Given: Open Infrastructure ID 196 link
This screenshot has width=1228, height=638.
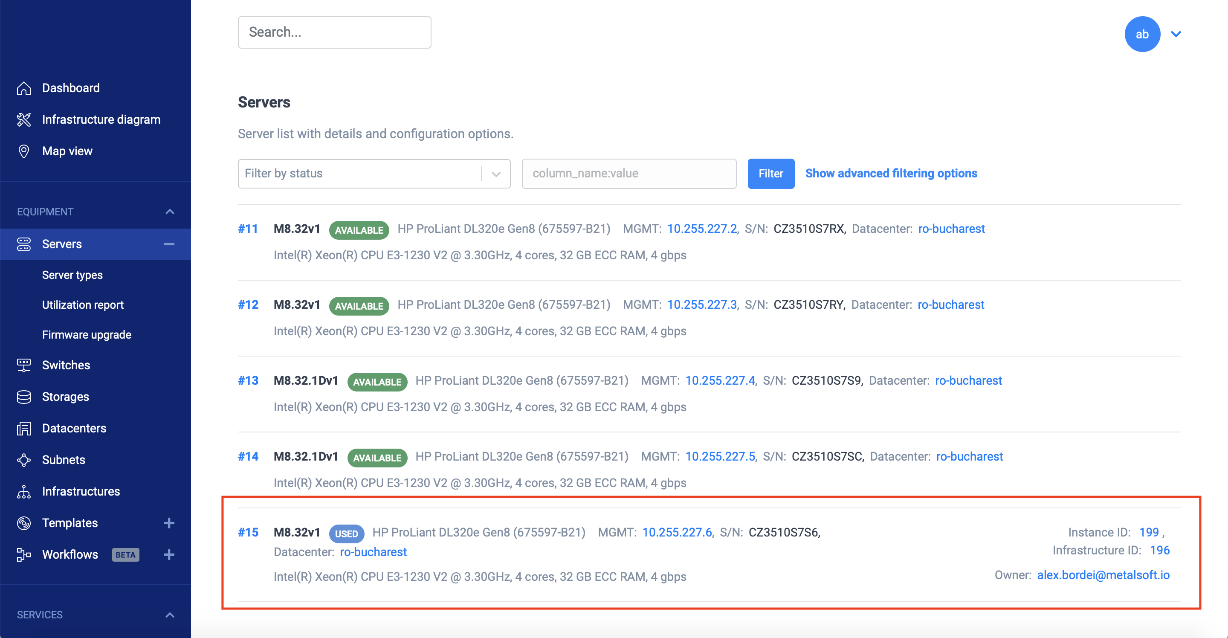Looking at the screenshot, I should coord(1160,550).
